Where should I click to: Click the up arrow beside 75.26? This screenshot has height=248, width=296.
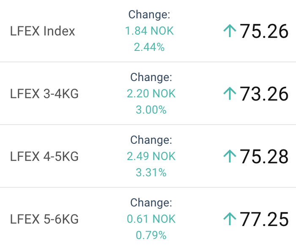pos(230,31)
